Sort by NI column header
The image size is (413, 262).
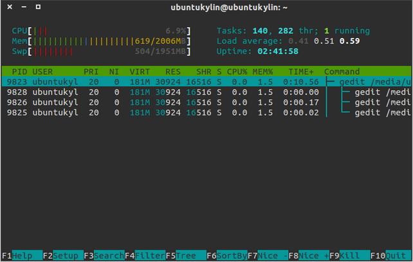(114, 71)
